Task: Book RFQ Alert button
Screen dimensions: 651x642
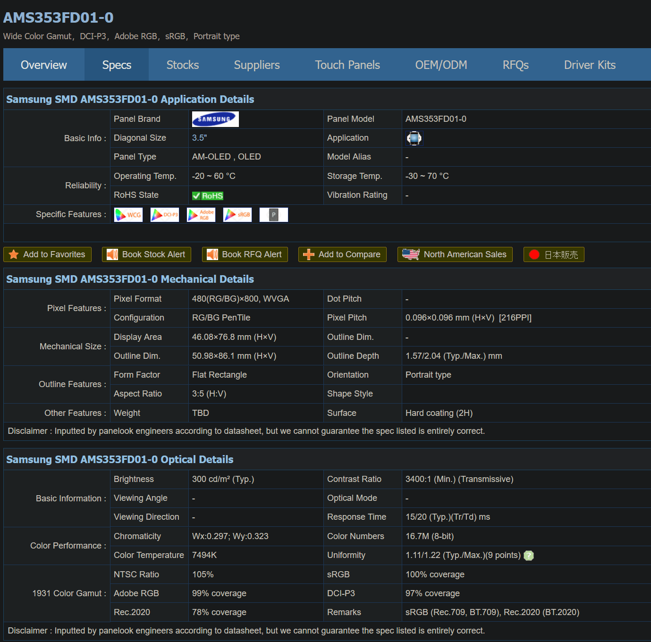Action: point(245,254)
